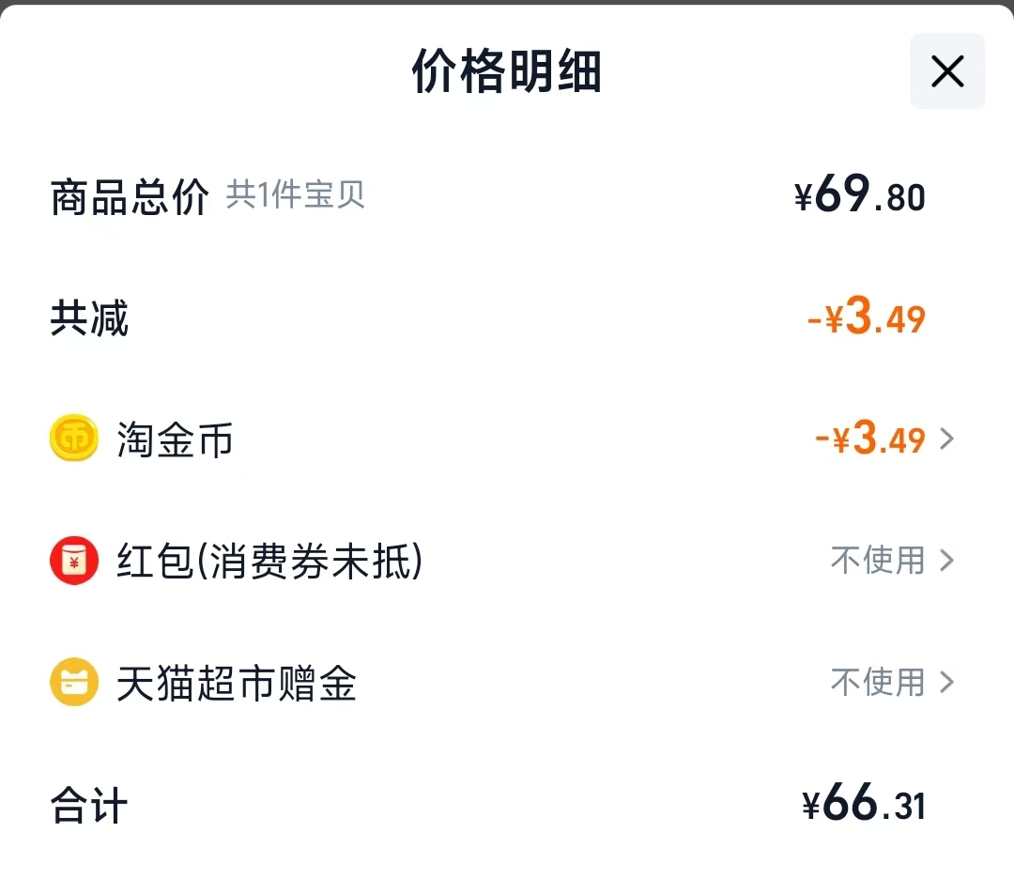Enable the unused 红包 consumption voucher
Image resolution: width=1014 pixels, height=879 pixels.
click(x=878, y=561)
